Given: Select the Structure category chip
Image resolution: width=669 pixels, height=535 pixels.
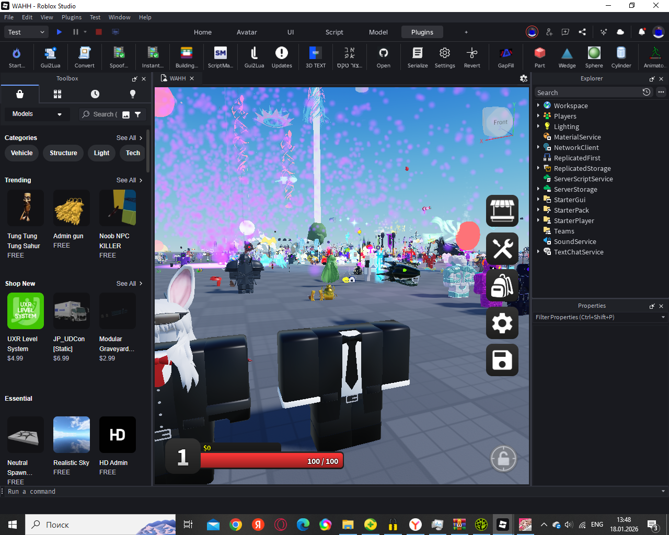Looking at the screenshot, I should click(x=63, y=153).
